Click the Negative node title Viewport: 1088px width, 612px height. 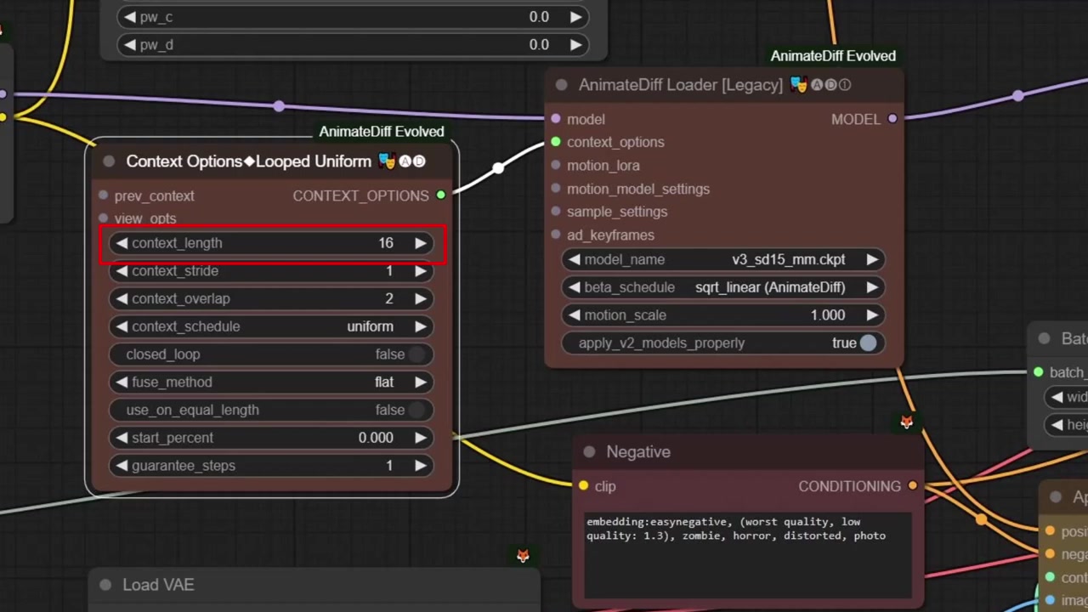coord(638,452)
